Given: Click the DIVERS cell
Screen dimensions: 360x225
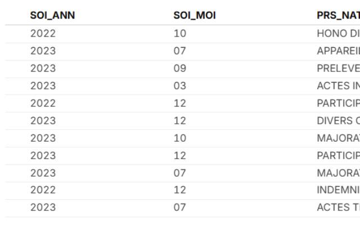Looking at the screenshot, I should point(337,120).
